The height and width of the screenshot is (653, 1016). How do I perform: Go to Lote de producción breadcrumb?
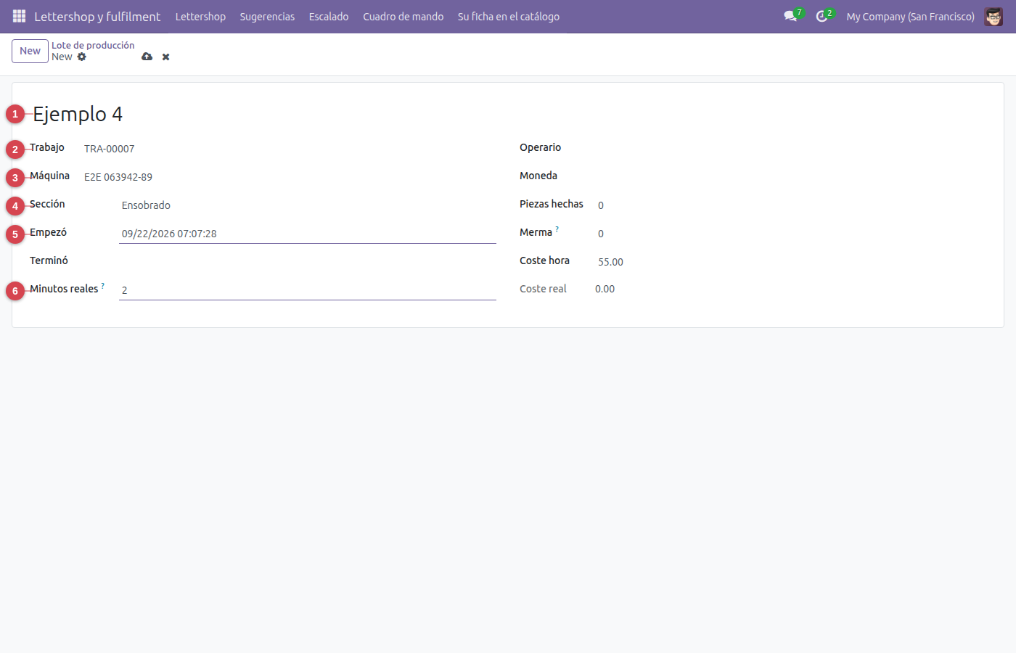click(93, 45)
